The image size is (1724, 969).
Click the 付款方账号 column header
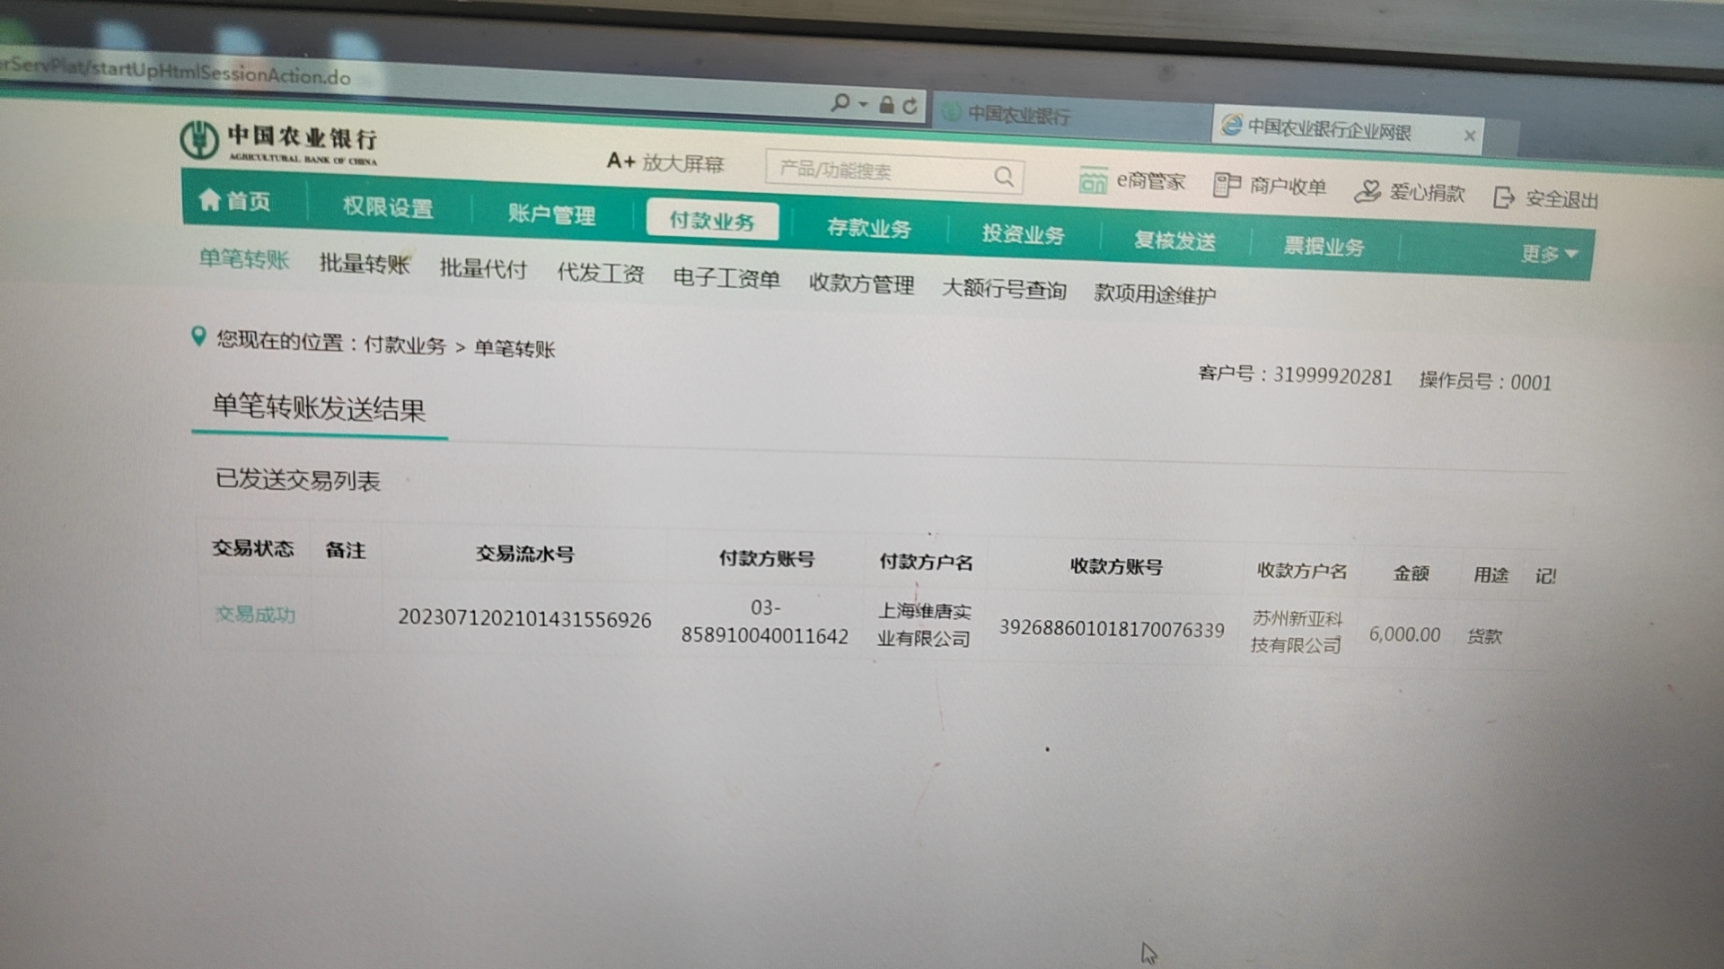click(x=766, y=559)
